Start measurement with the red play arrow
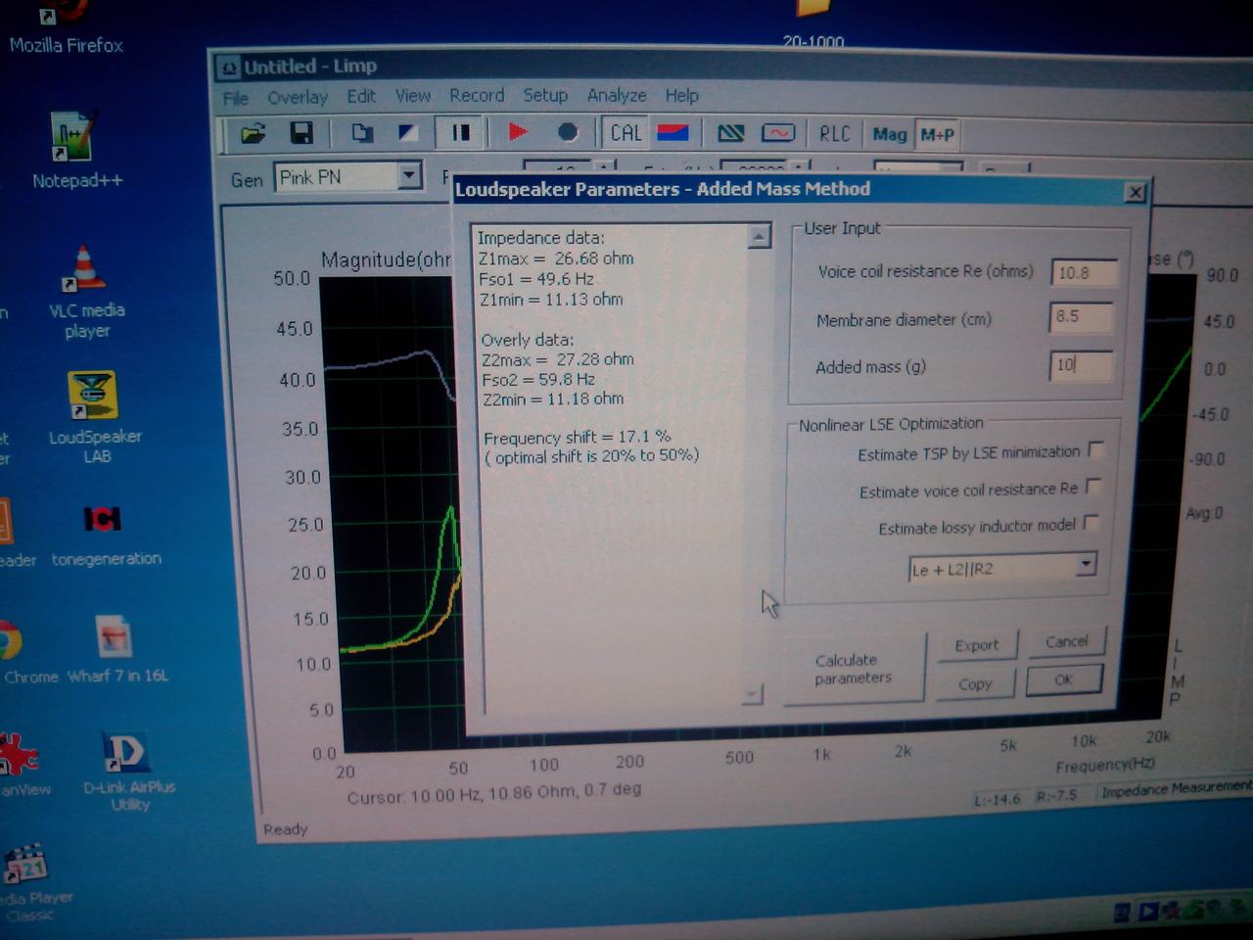This screenshot has height=940, width=1253. tap(518, 132)
